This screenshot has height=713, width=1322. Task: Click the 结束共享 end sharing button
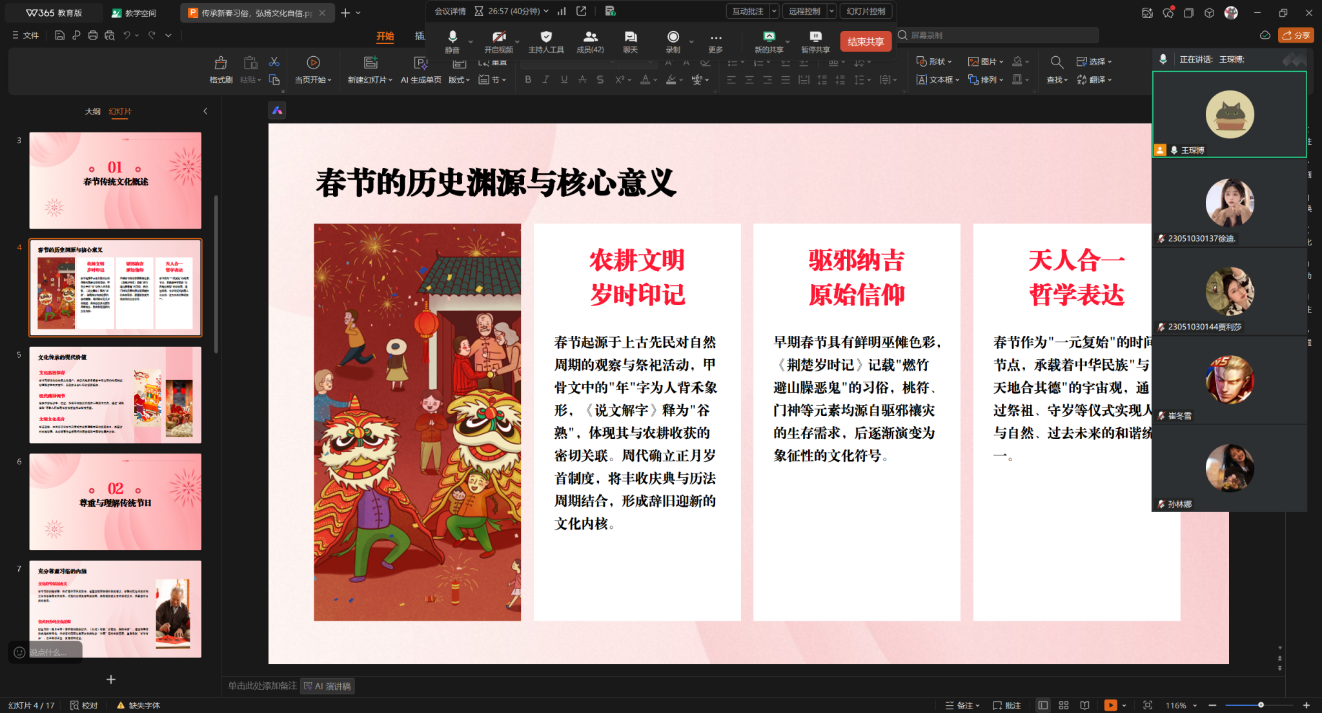866,41
